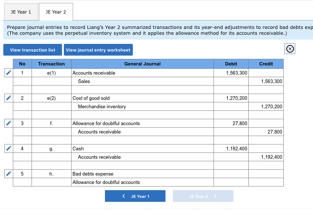
Task: Click the Cost of good sold cell
Action: coord(142,98)
